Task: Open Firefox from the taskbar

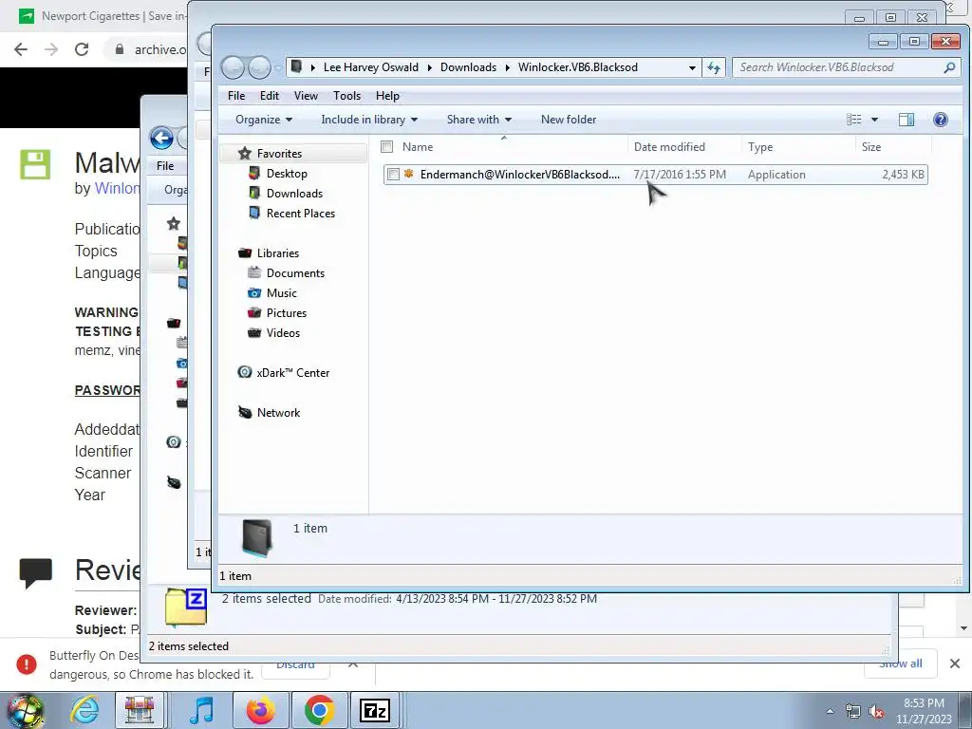Action: pyautogui.click(x=260, y=710)
